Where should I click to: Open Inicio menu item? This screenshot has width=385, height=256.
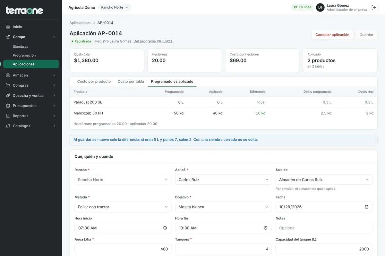31,27
